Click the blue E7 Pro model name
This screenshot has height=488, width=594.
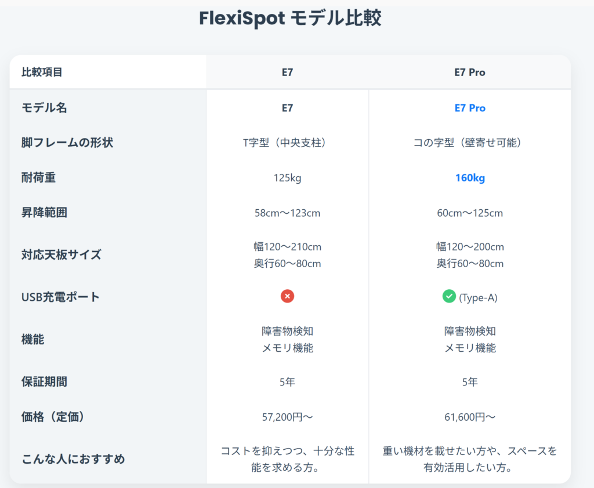(470, 108)
